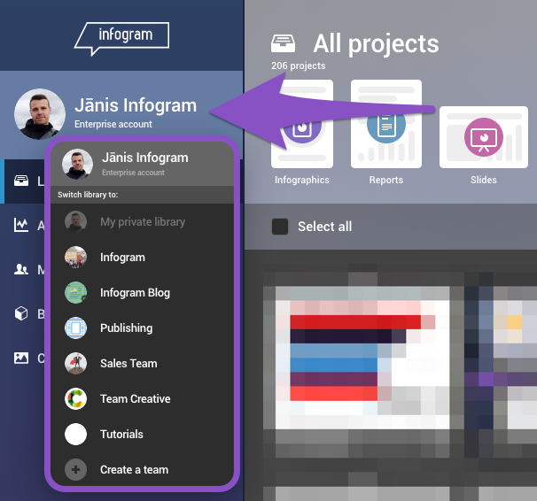Create a new Infographics project
Screen dimensions: 537x501
(x=301, y=124)
